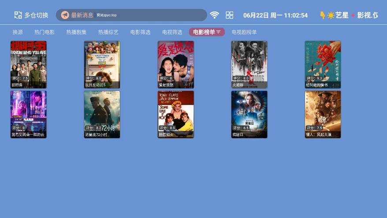Viewport: 387px width, 218px height.
Task: Click the 评分: 8.9 rating badge
Action: tap(167, 128)
